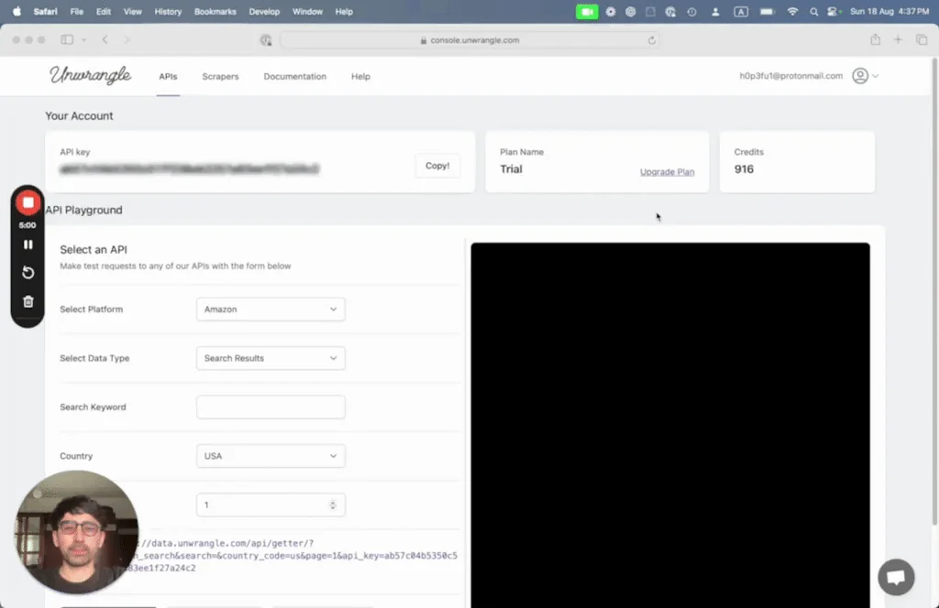The width and height of the screenshot is (939, 608).
Task: Click the battery icon in menu bar
Action: tap(766, 12)
